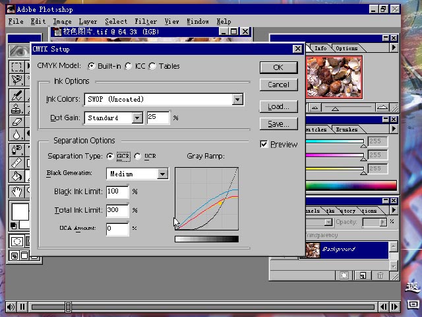422x317 pixels.
Task: Expand the Dot Gain Standard dropdown
Action: (x=137, y=118)
